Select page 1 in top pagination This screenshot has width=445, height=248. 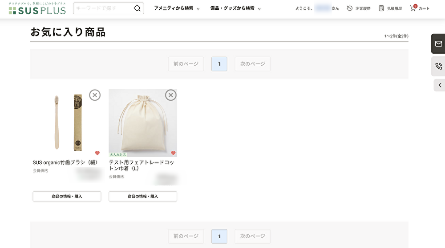(x=219, y=64)
